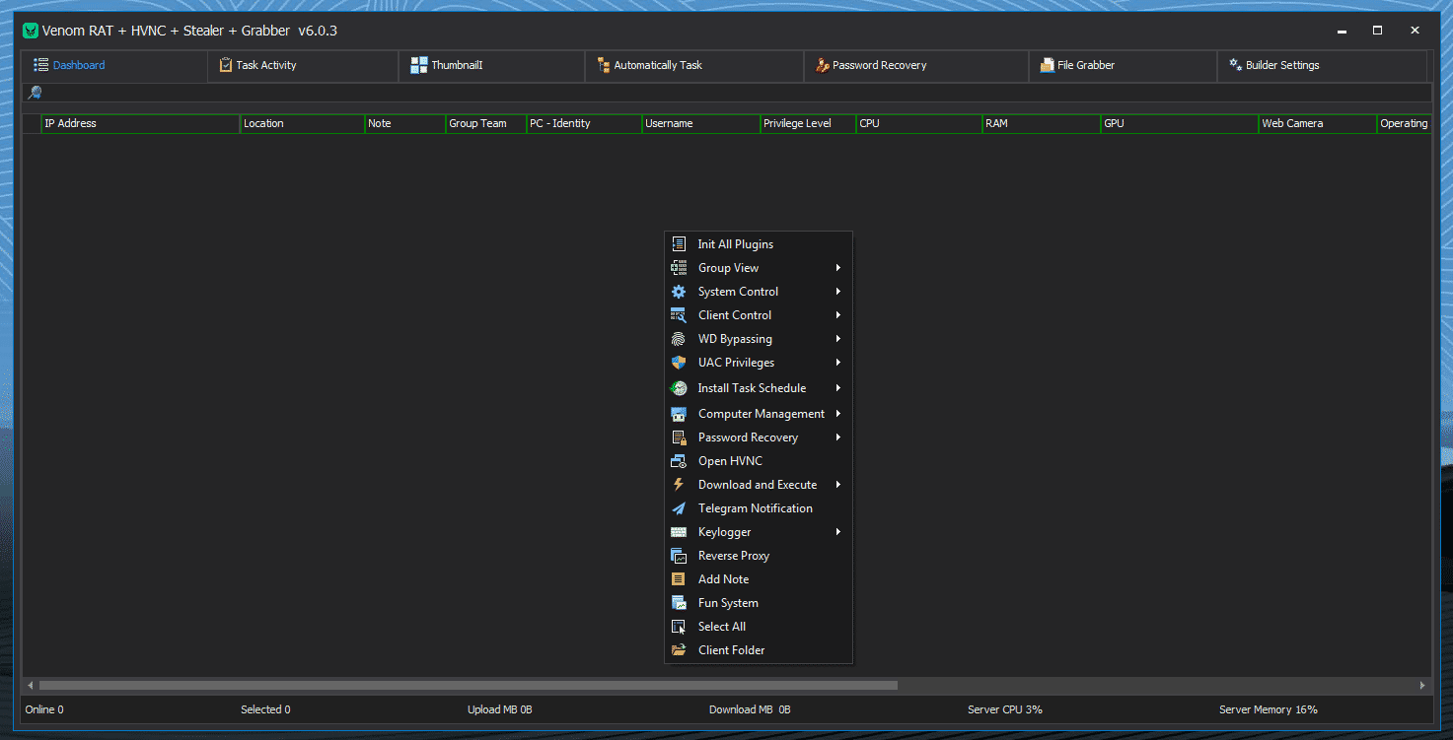Click the UAC Privileges shield icon
This screenshot has height=740, width=1453.
pos(679,363)
